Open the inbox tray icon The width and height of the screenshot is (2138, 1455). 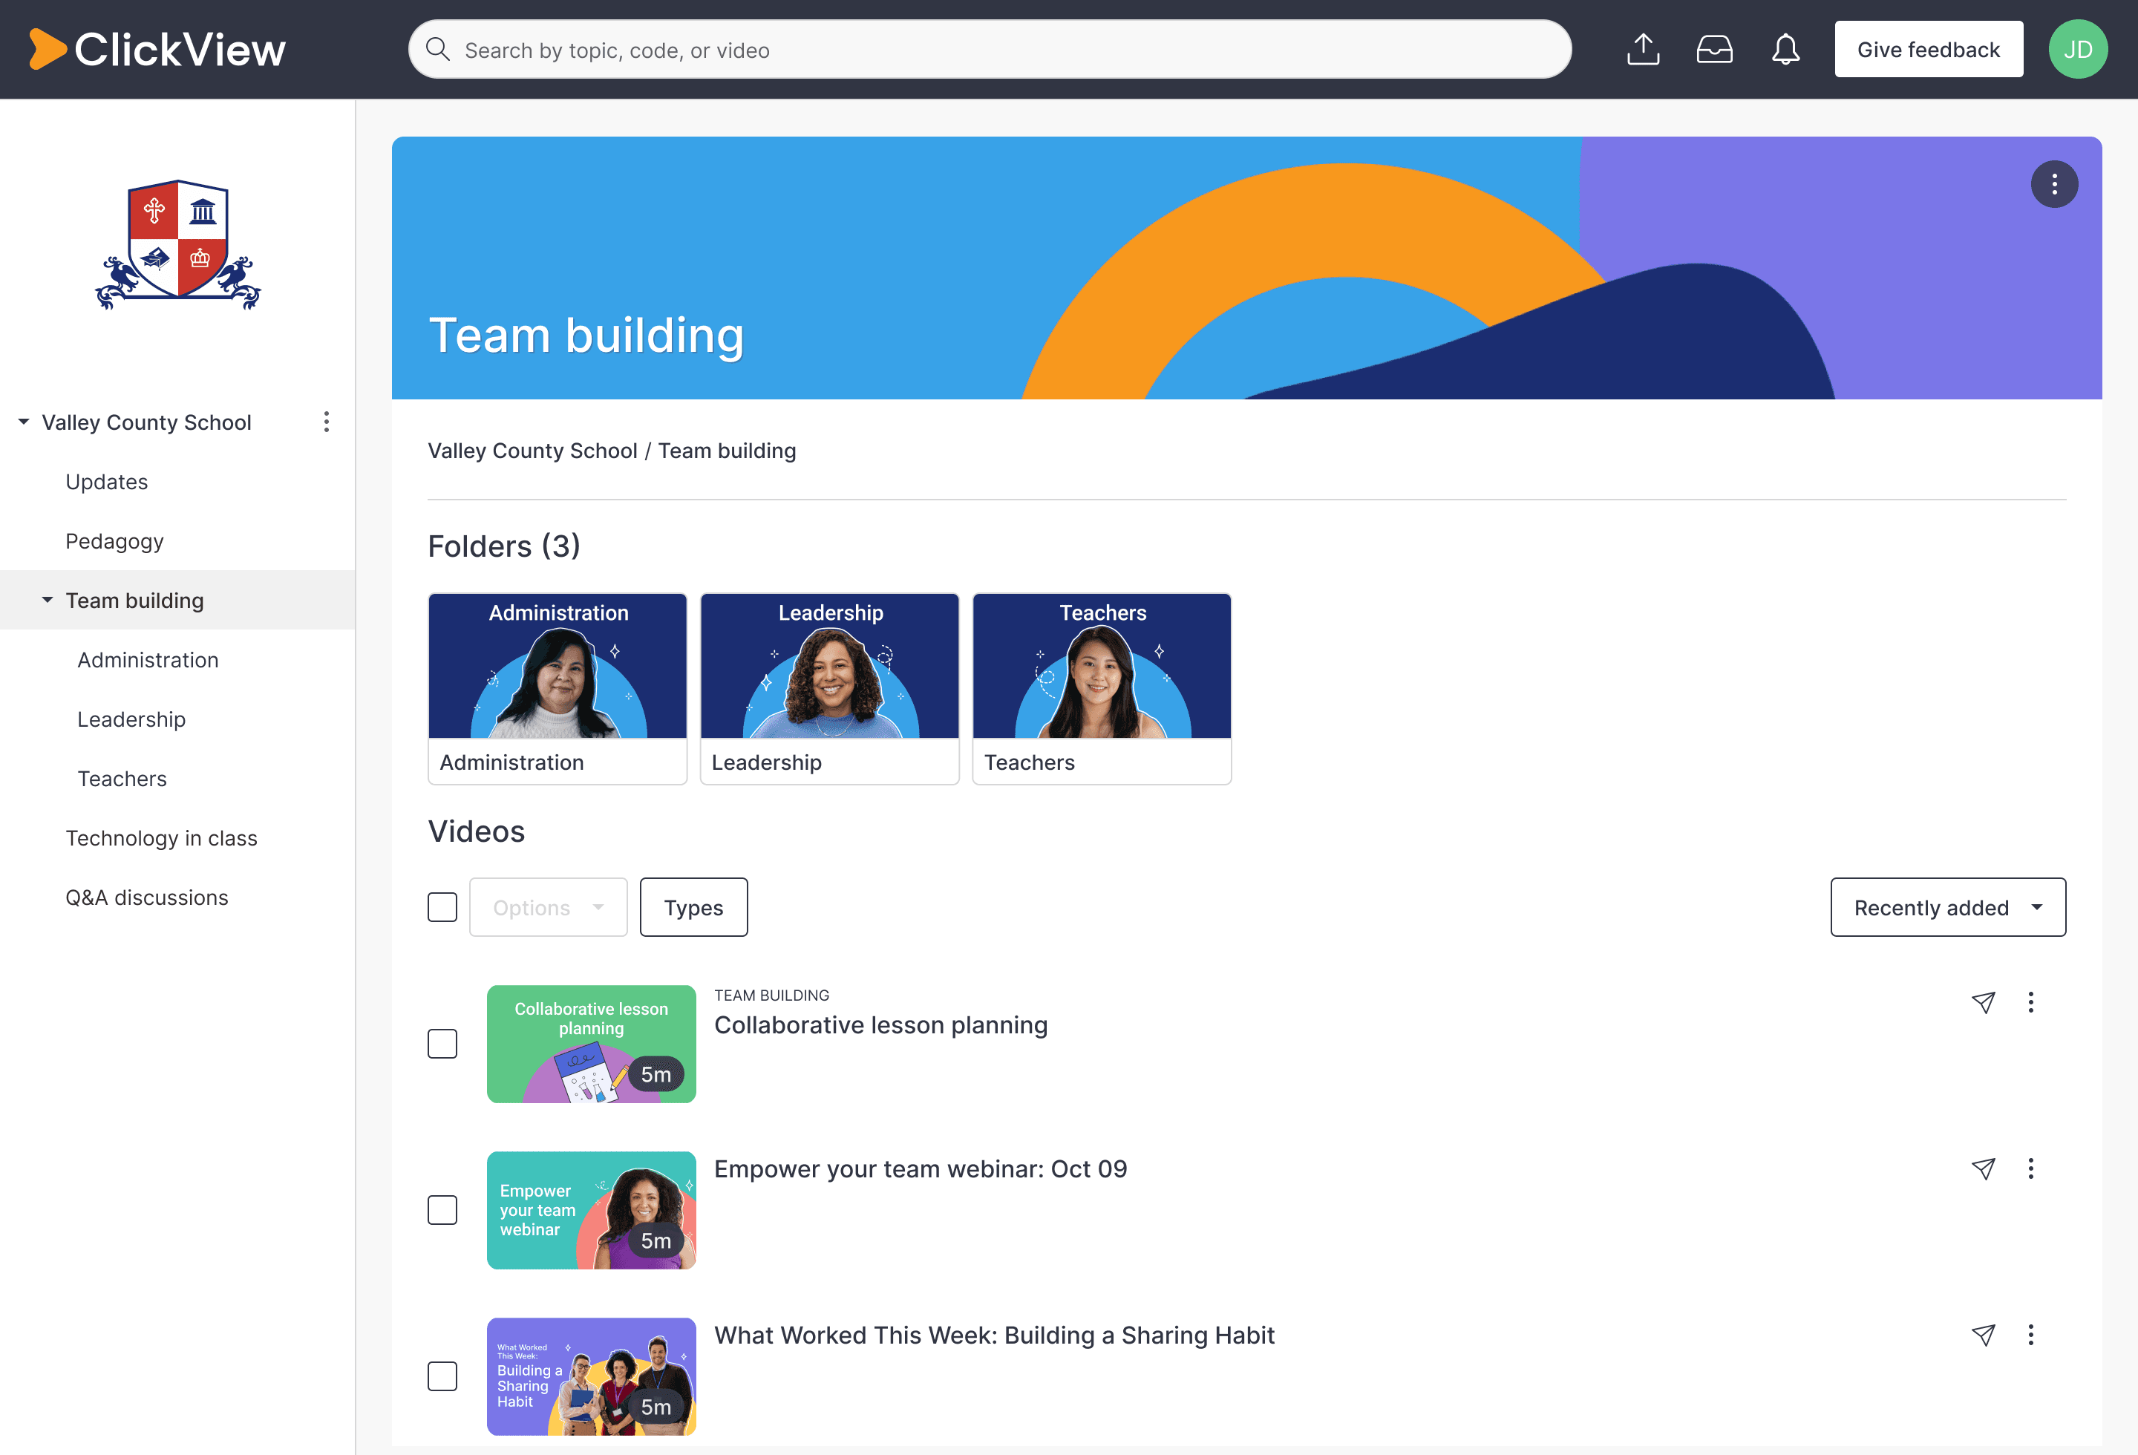coord(1714,50)
